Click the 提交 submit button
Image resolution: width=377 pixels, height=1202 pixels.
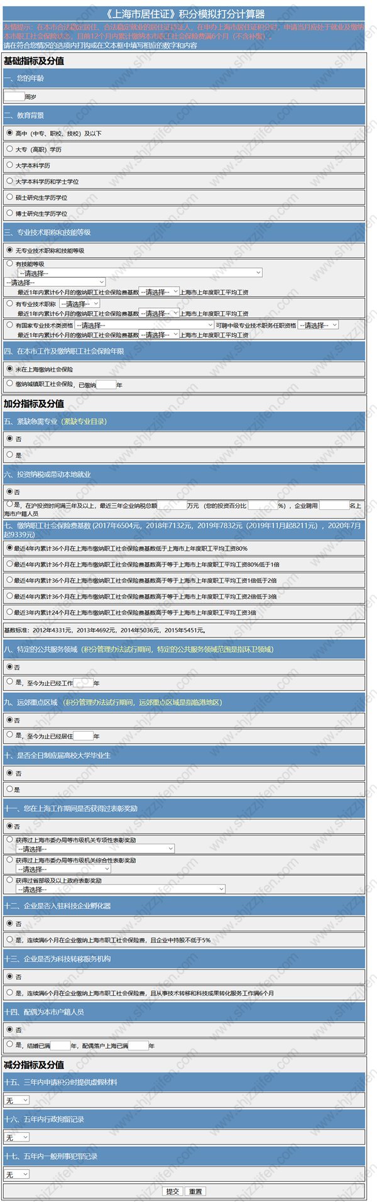(x=173, y=1191)
